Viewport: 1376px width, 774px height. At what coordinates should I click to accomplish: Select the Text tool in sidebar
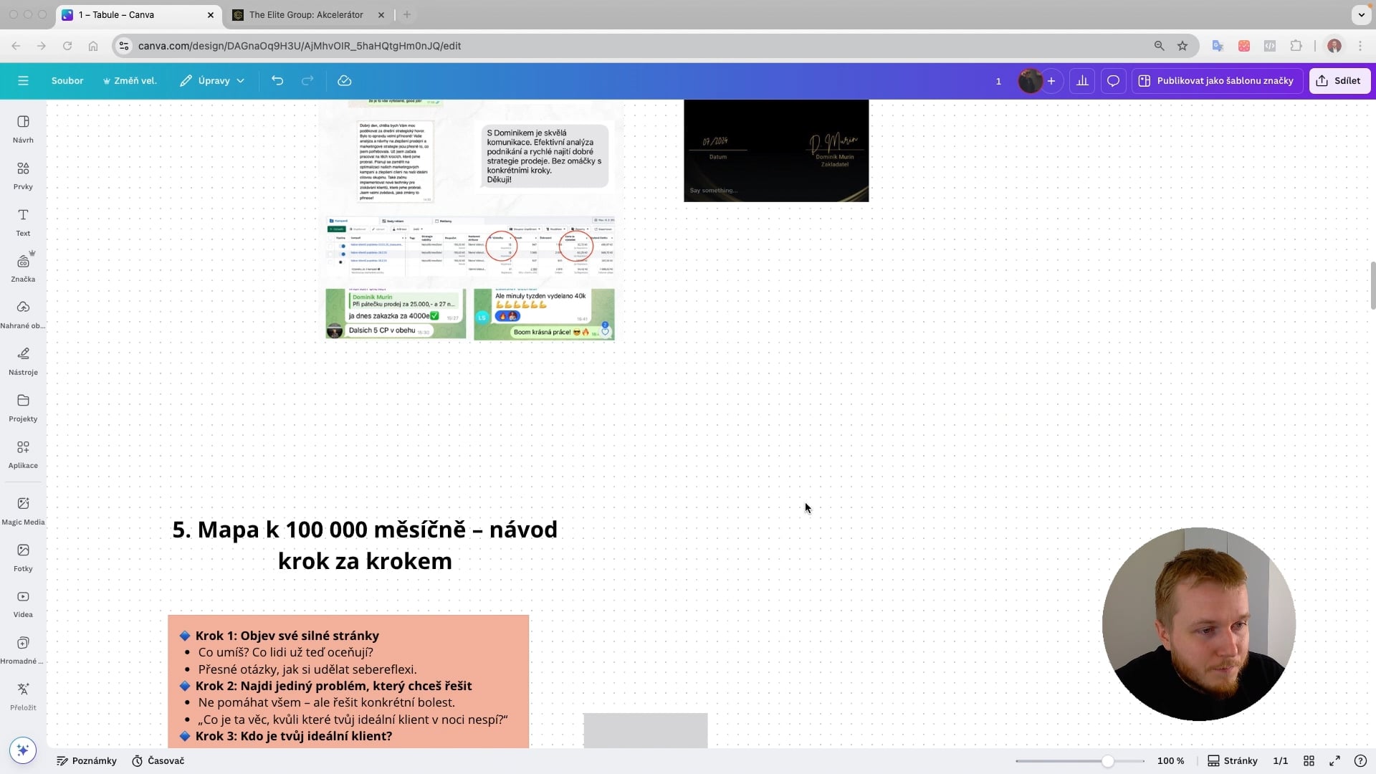pos(23,222)
